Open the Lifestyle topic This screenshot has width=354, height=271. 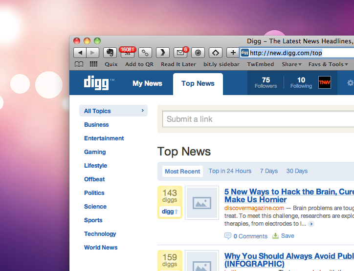coord(95,166)
